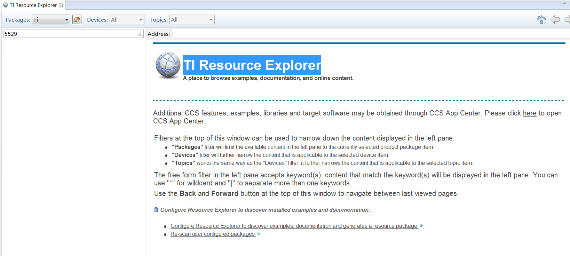Click the "Devices:" toolbar label
The image size is (570, 256).
pyautogui.click(x=97, y=19)
